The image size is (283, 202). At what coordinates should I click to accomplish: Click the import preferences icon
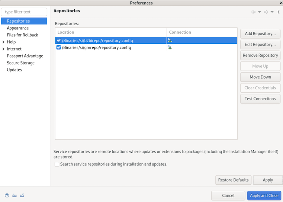click(x=15, y=195)
